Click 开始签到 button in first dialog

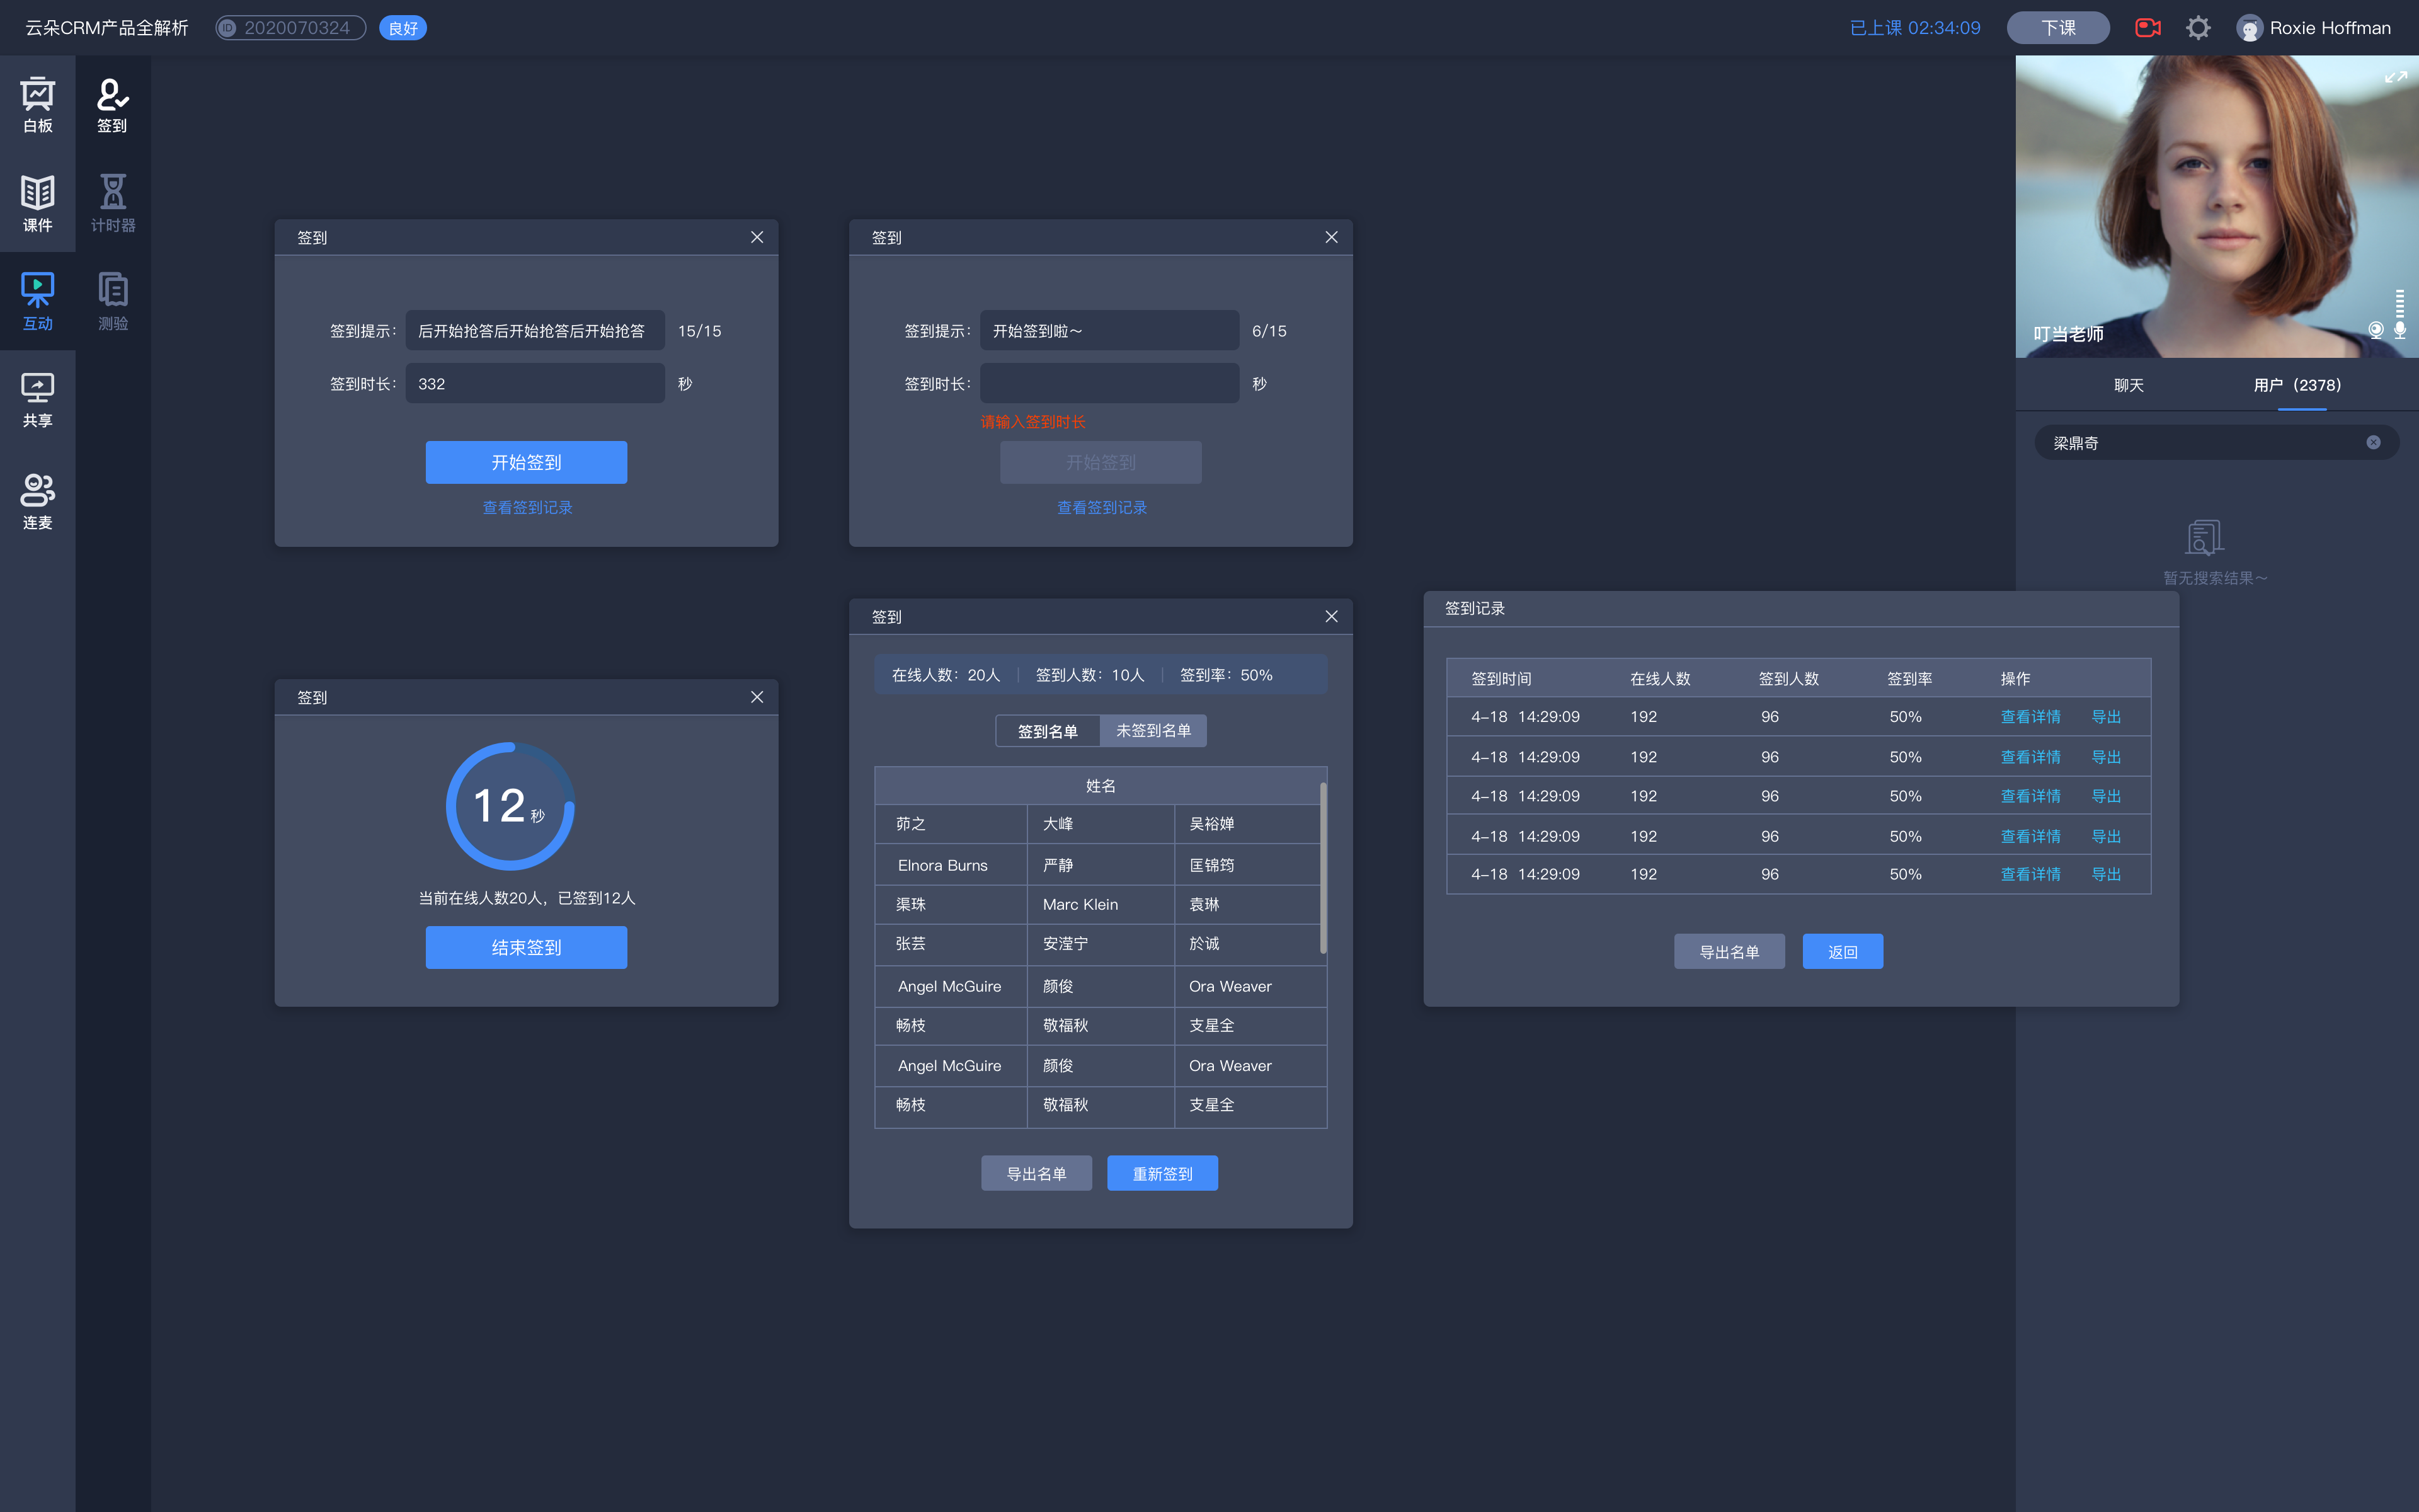[x=526, y=462]
